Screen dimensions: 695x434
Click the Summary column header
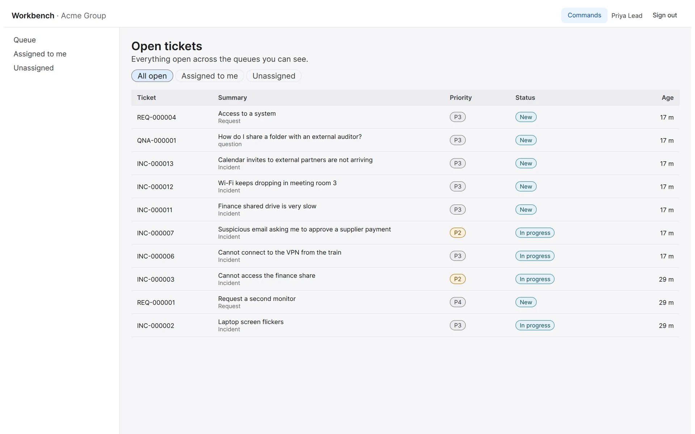(232, 98)
